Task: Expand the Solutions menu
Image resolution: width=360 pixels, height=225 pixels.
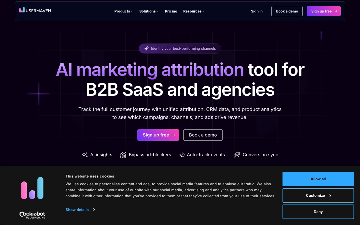Action: tap(149, 11)
